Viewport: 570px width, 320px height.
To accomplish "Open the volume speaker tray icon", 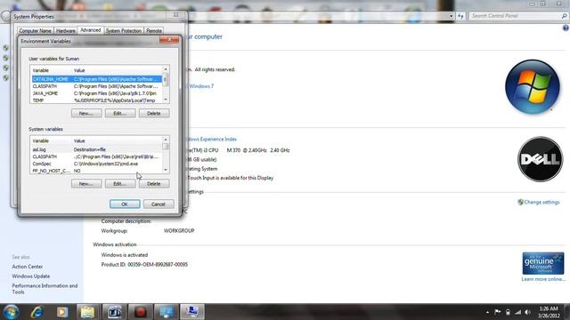I will [x=527, y=312].
